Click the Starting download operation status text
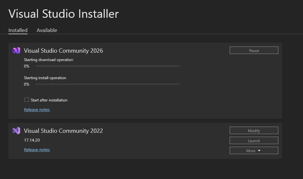This screenshot has width=303, height=179. tap(49, 60)
